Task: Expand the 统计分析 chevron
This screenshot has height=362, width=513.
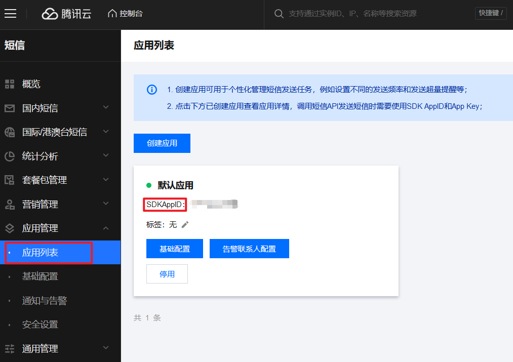Action: click(106, 155)
